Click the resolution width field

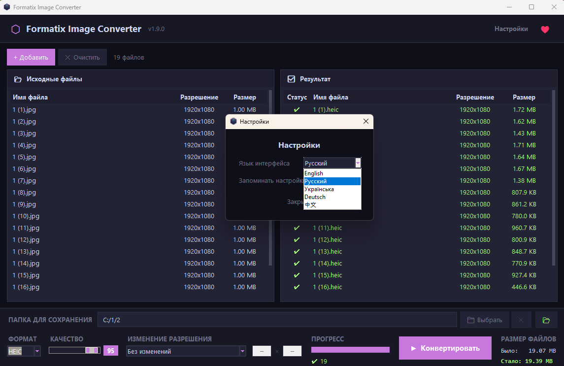pos(262,351)
